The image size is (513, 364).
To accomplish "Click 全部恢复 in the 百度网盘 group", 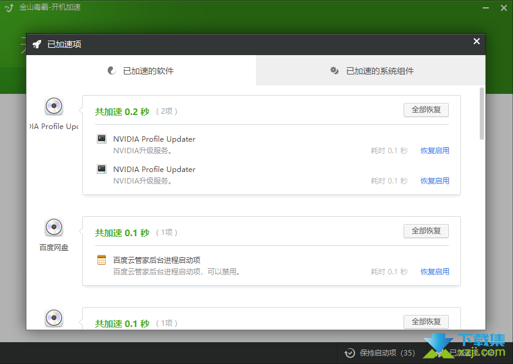I will click(x=426, y=231).
